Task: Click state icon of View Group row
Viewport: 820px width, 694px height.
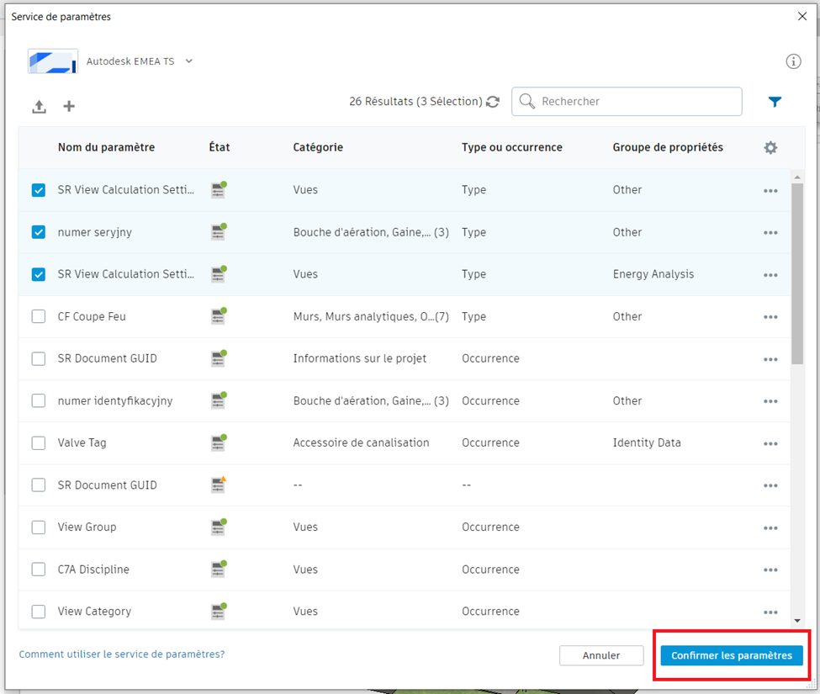Action: point(219,527)
